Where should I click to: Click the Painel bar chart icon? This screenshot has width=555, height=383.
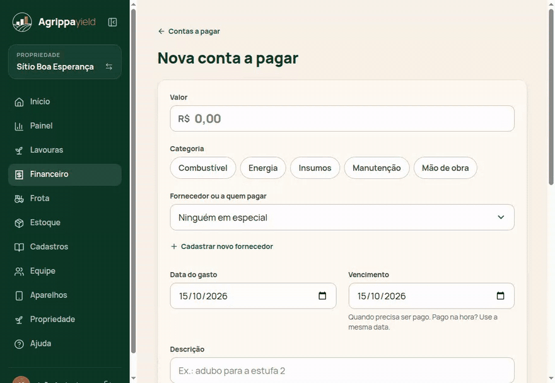click(x=19, y=126)
